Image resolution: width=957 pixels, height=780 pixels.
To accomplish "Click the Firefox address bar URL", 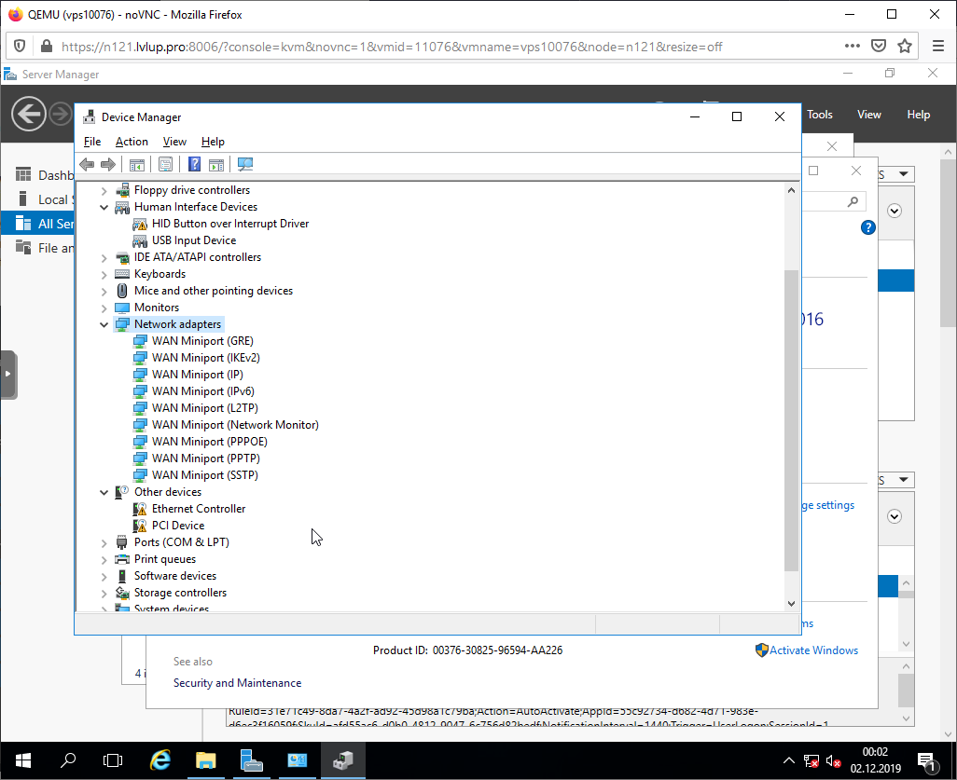I will [392, 47].
